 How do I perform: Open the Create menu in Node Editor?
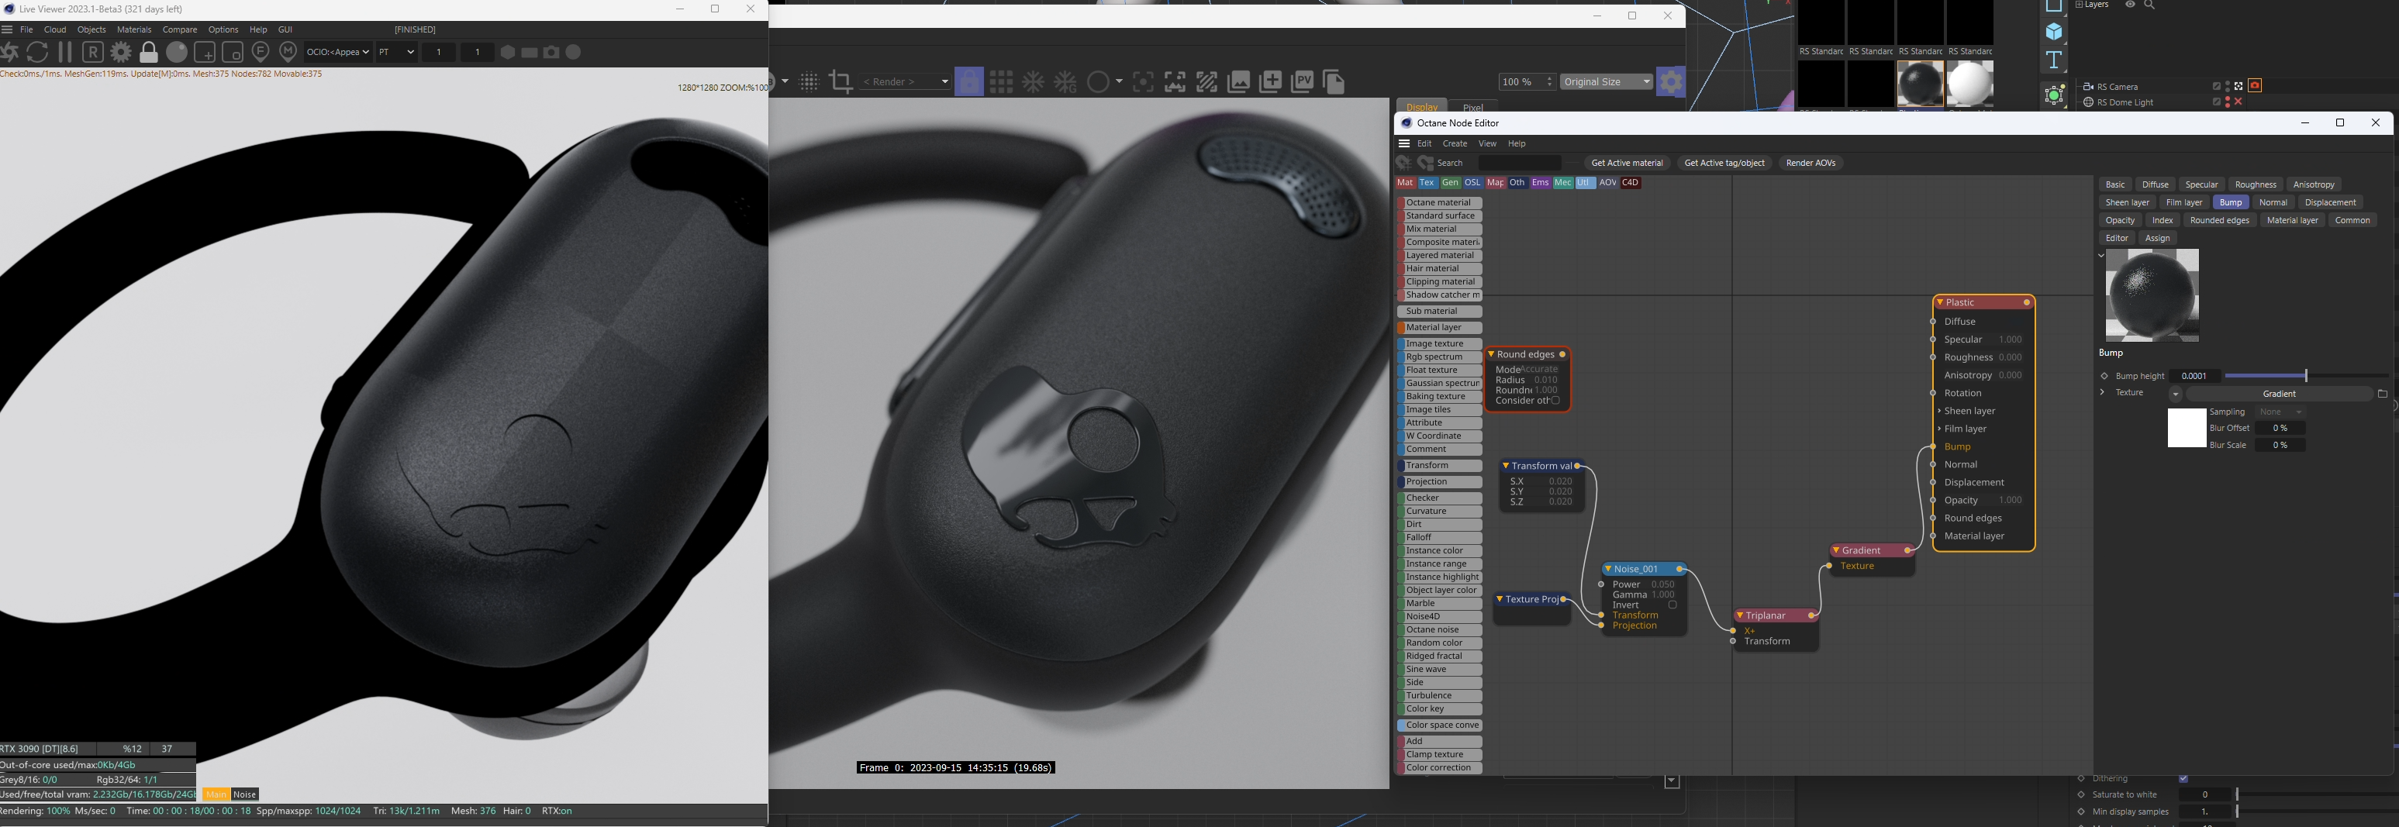pyautogui.click(x=1455, y=143)
